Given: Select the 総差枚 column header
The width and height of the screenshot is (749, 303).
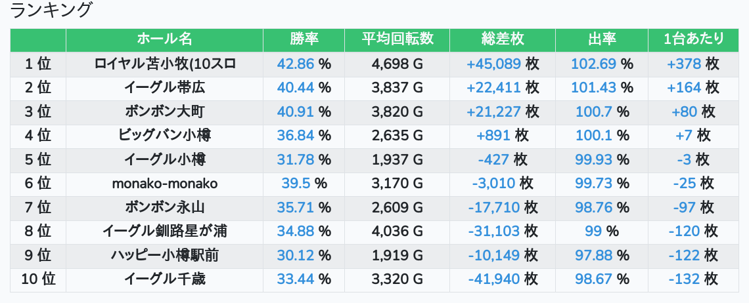Looking at the screenshot, I should [x=503, y=39].
